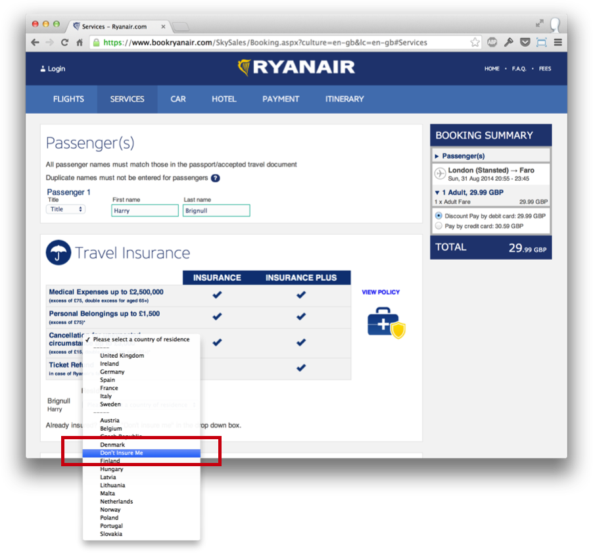Click the VIEW POLICY link
Image resolution: width=593 pixels, height=553 pixels.
point(381,292)
